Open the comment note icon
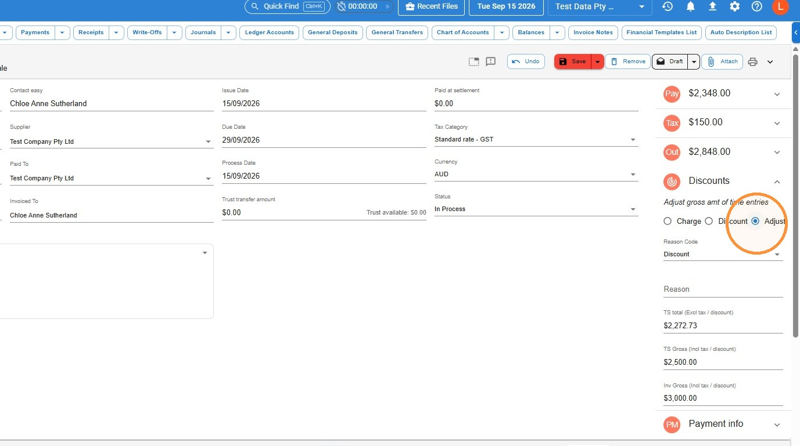This screenshot has height=446, width=800. point(491,61)
